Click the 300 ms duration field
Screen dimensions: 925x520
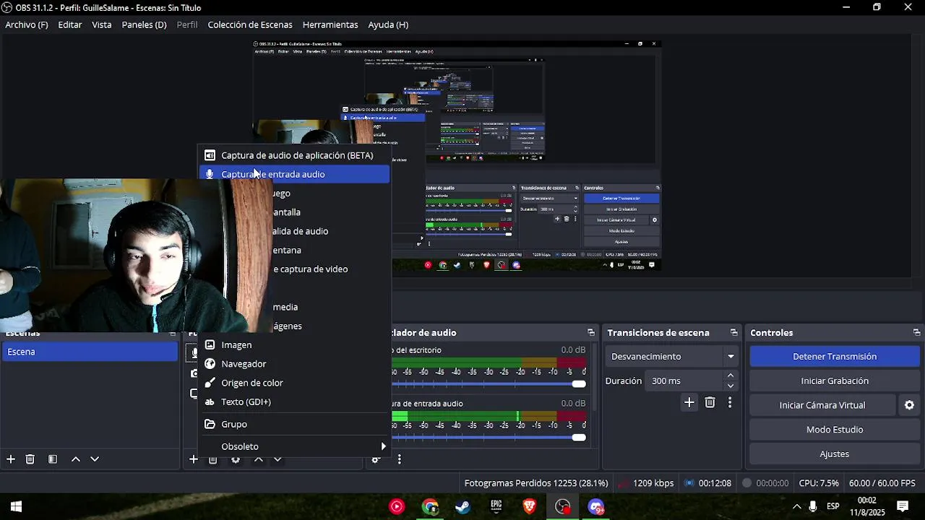click(684, 381)
